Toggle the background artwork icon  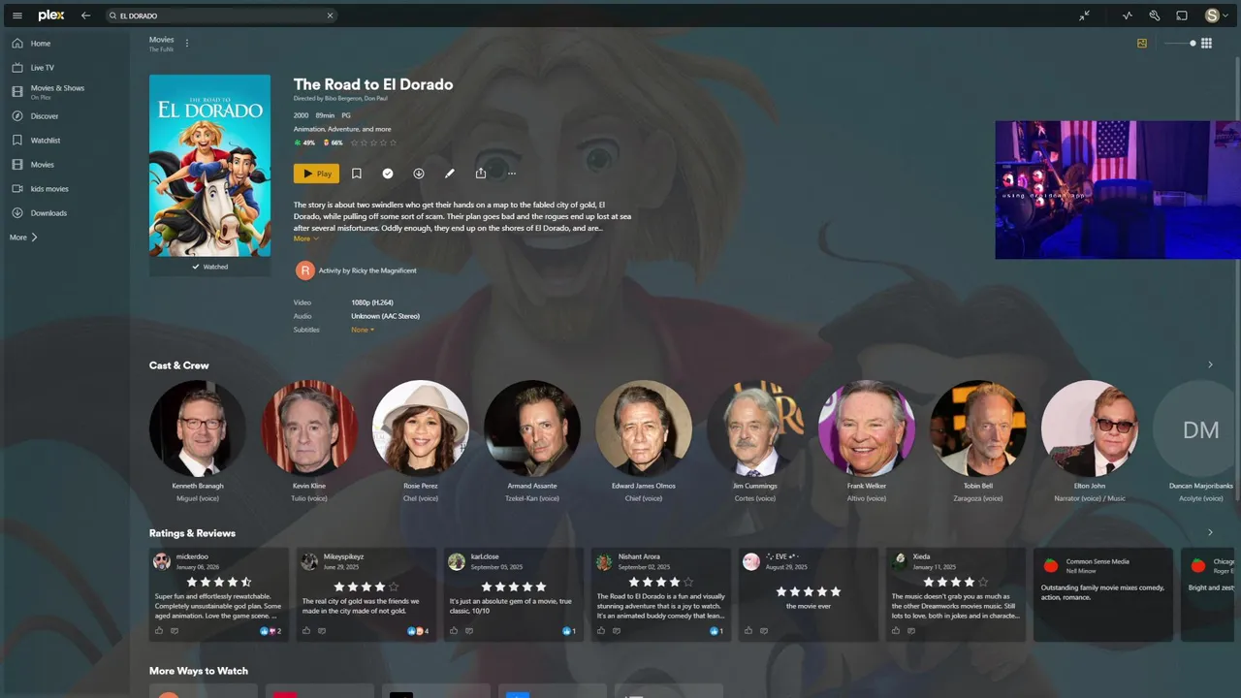[x=1142, y=43]
